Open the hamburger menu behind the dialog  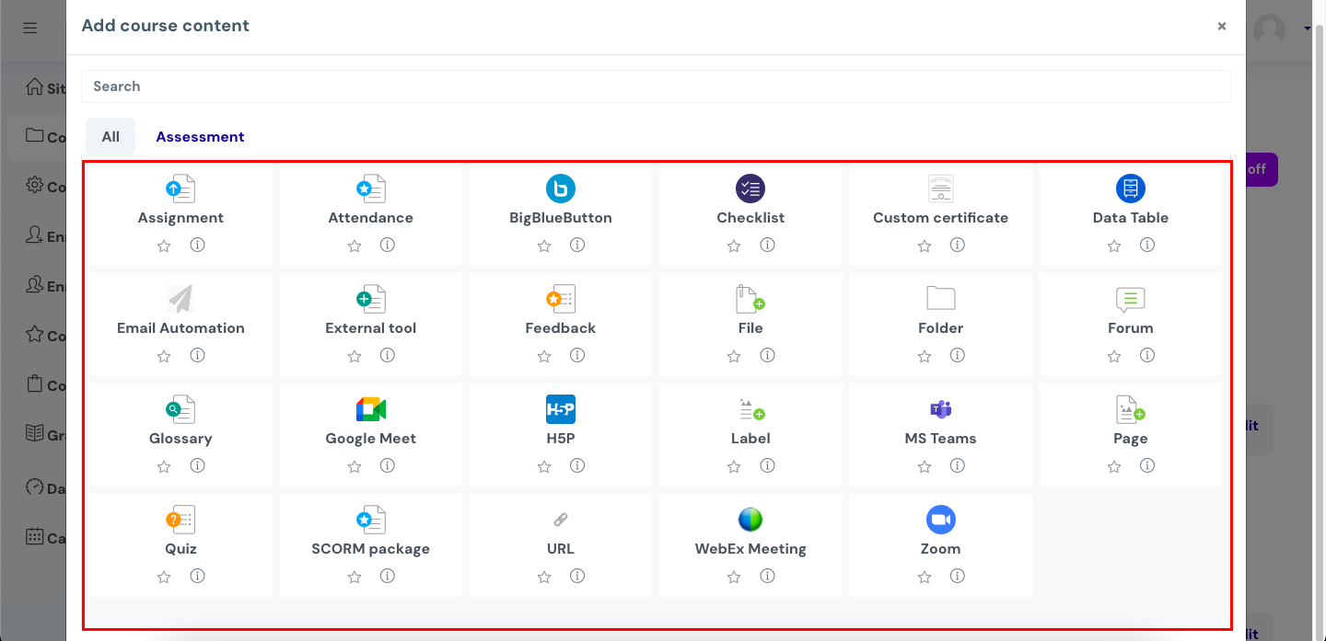click(x=30, y=28)
